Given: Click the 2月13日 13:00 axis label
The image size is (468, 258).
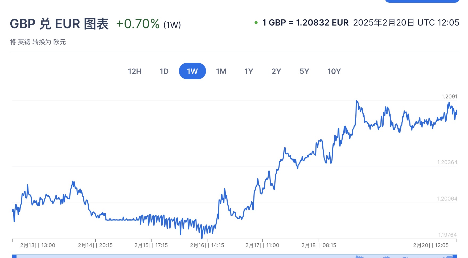Looking at the screenshot, I should tap(38, 245).
